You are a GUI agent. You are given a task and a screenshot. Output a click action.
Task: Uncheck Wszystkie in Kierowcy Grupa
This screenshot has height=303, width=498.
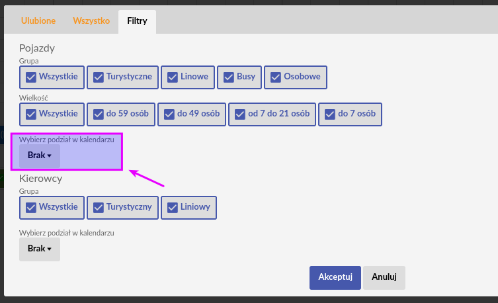point(52,208)
